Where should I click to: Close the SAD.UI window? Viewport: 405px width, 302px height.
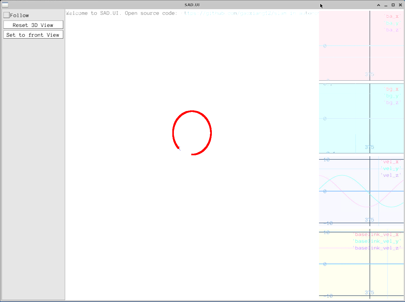[x=400, y=5]
